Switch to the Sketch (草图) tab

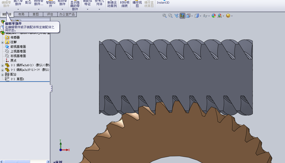click(35, 14)
